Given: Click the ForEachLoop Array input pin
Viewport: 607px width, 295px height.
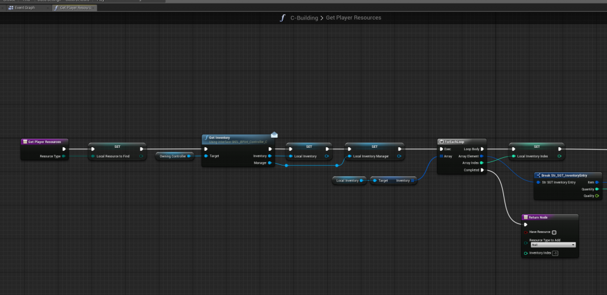Looking at the screenshot, I should [x=441, y=157].
